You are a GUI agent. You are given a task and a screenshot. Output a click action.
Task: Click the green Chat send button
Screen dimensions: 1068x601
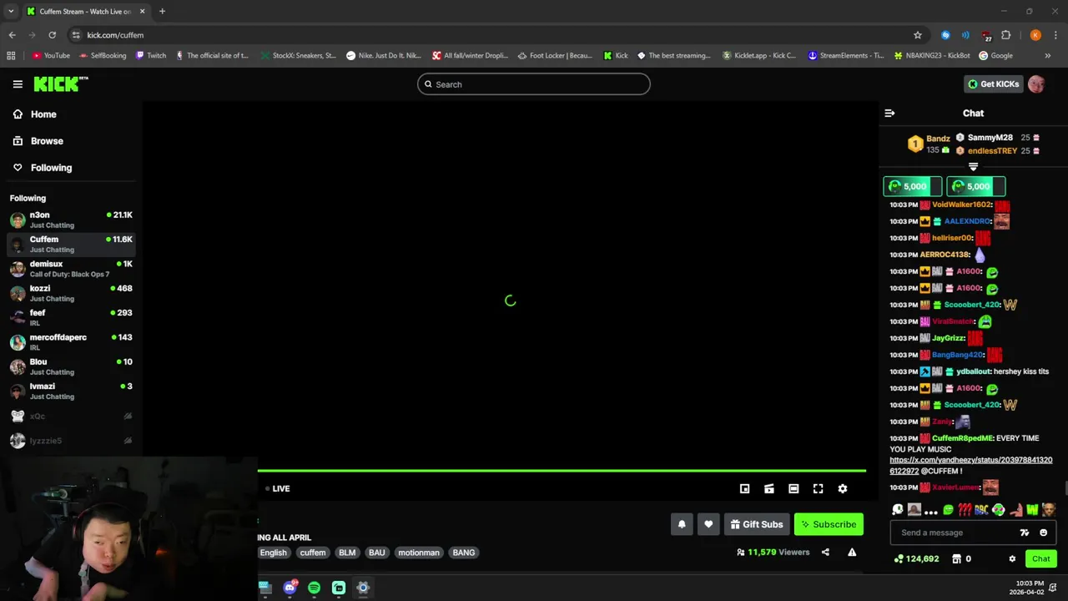tap(1041, 559)
